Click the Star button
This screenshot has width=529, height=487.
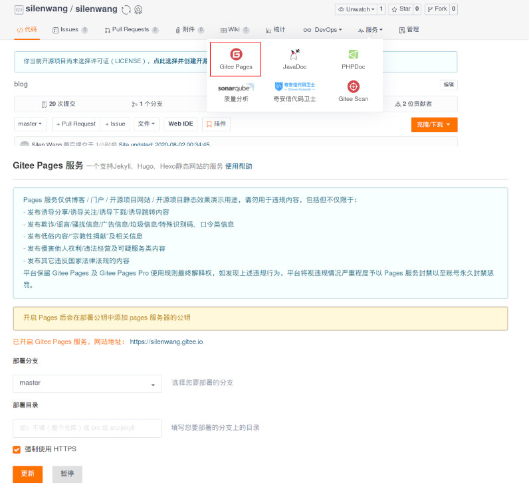[401, 9]
